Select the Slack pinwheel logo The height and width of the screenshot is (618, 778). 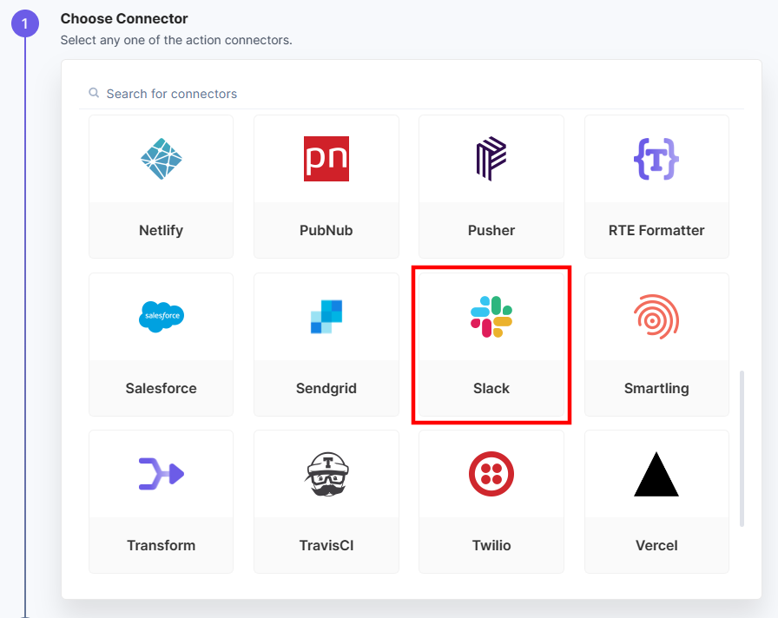pos(491,316)
